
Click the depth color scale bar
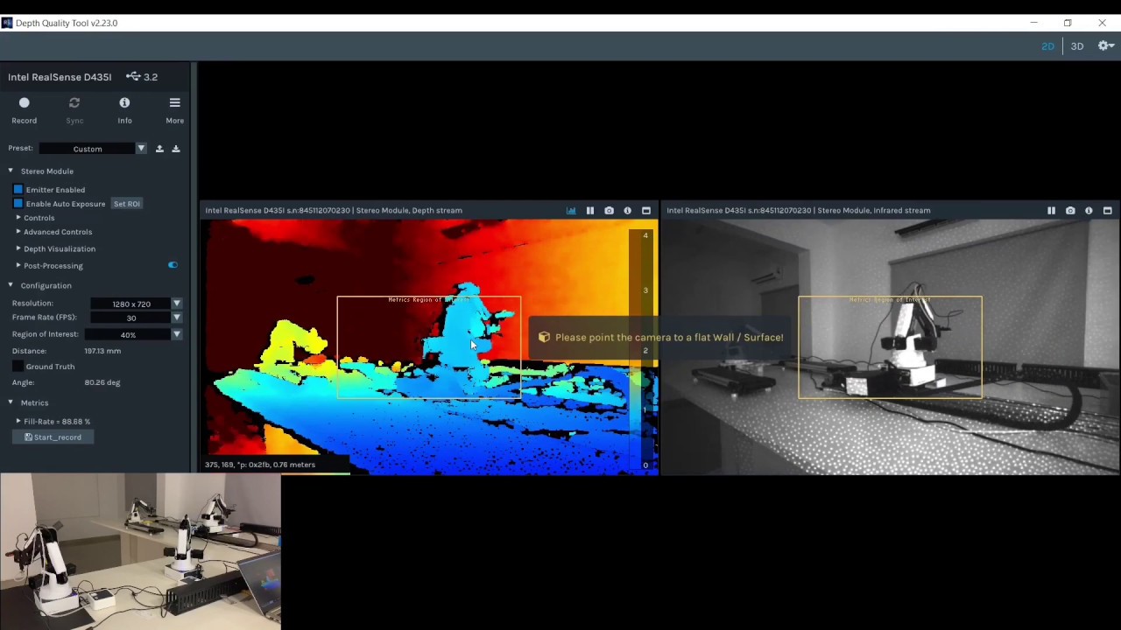click(643, 350)
